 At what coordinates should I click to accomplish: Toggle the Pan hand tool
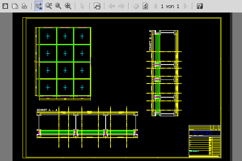[39, 6]
